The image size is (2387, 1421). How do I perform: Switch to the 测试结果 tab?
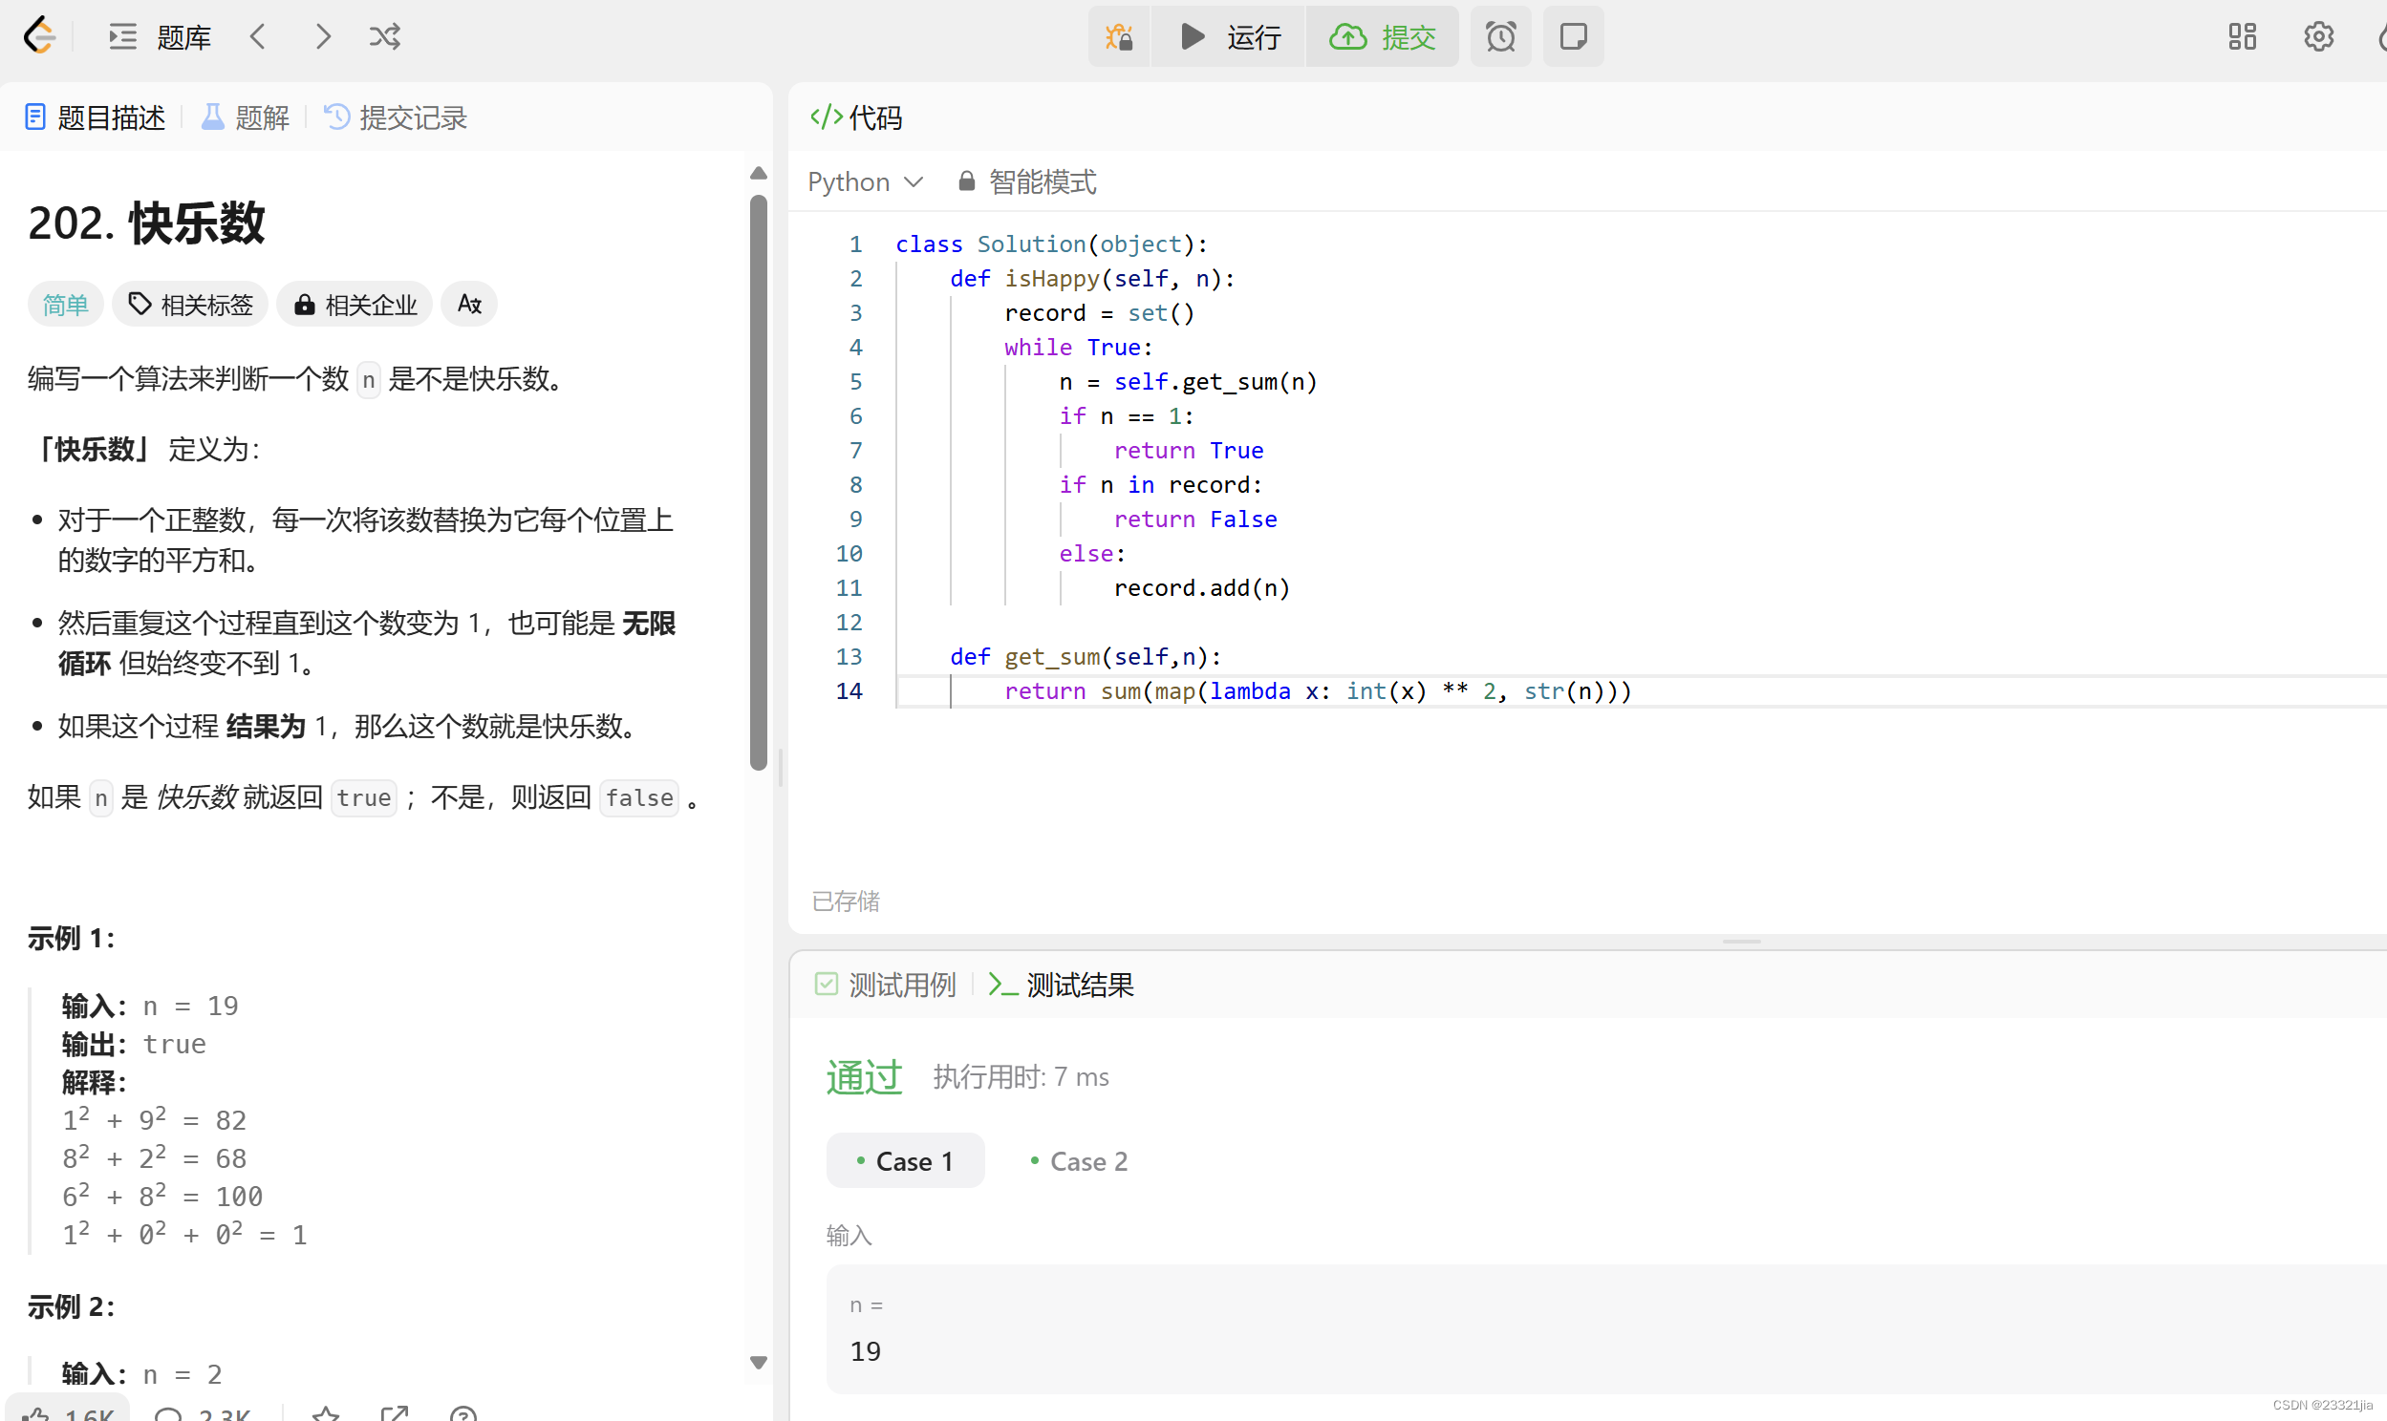pos(1062,985)
